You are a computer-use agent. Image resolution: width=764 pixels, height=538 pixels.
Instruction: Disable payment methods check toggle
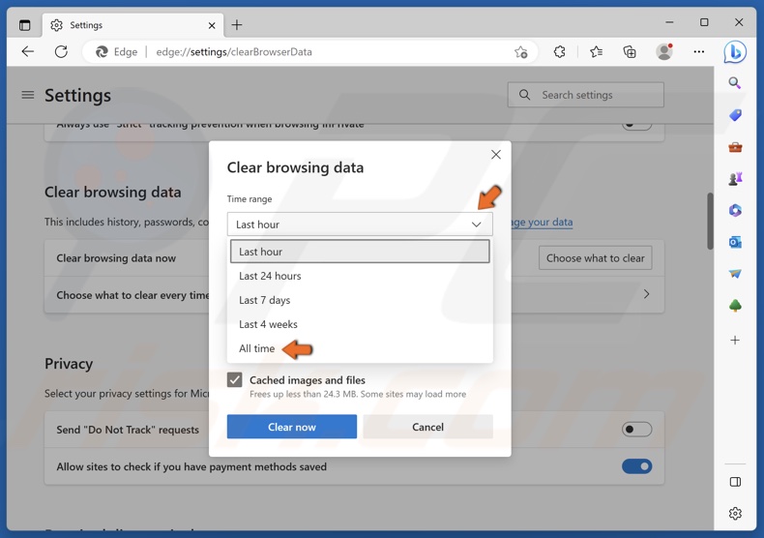tap(636, 466)
